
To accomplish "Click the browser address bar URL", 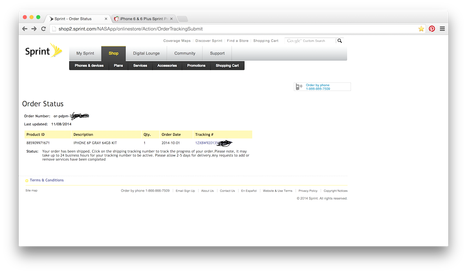I will [x=130, y=29].
